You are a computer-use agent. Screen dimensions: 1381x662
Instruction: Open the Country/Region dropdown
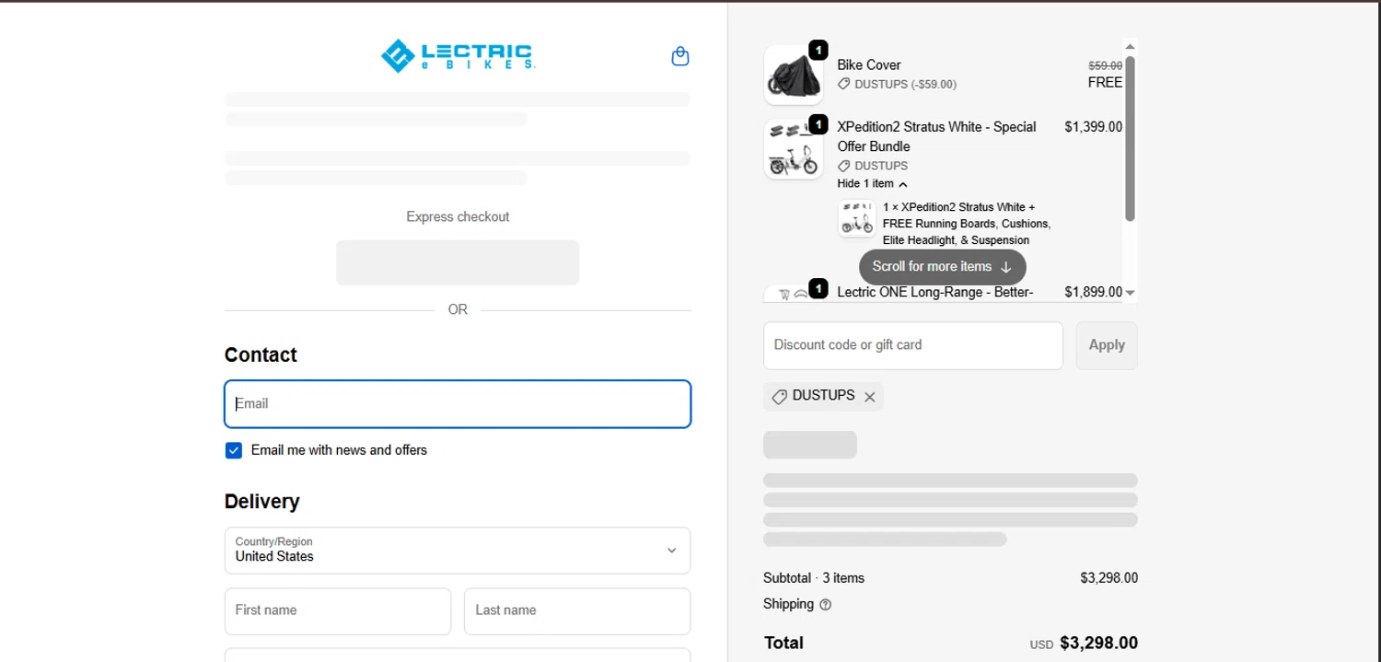458,551
